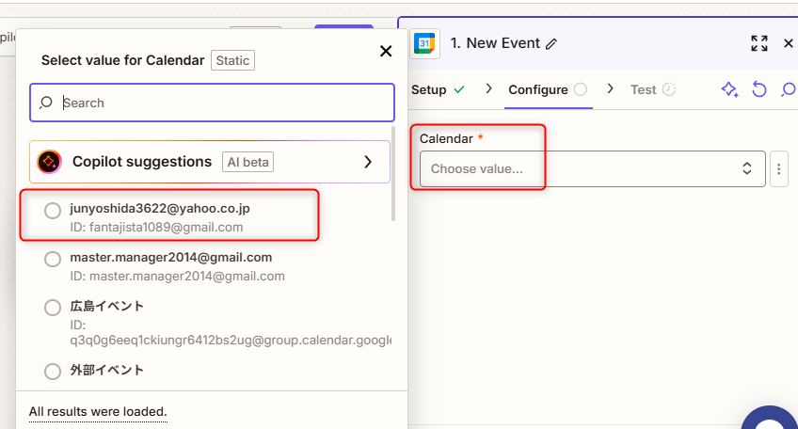Click the AI sparkle icon in tab bar
This screenshot has height=429, width=798.
pyautogui.click(x=729, y=89)
